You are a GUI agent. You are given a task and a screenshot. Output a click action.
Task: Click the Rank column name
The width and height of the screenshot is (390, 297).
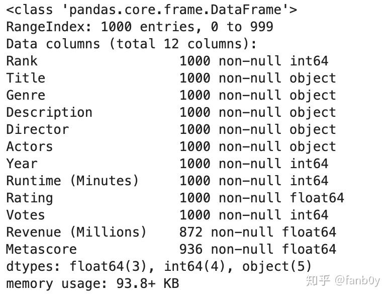tap(22, 61)
